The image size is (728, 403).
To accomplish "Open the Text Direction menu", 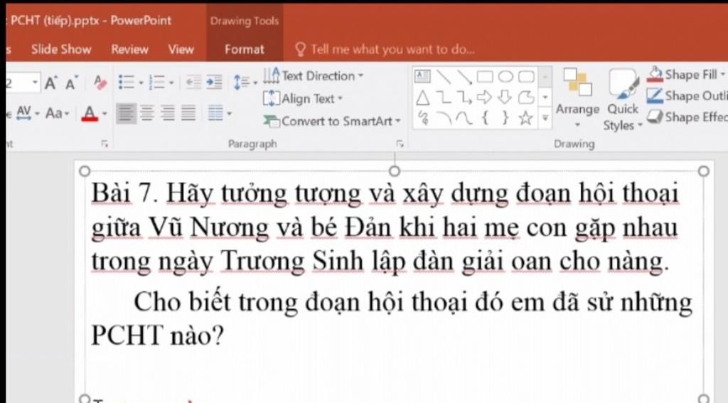I will (314, 75).
